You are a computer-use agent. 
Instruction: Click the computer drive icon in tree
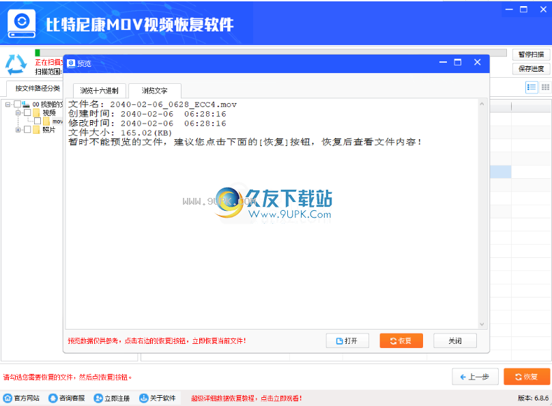(x=26, y=104)
